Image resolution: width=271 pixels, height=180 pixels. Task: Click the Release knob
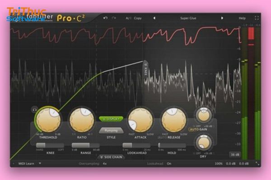tap(174, 120)
